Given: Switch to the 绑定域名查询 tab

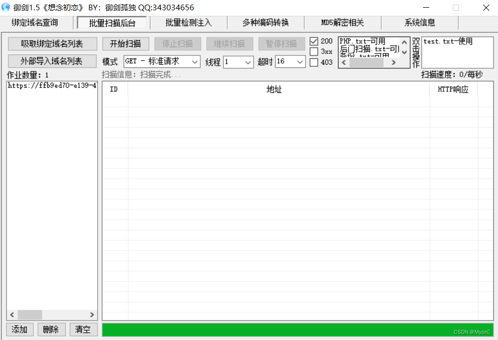Looking at the screenshot, I should tap(35, 23).
